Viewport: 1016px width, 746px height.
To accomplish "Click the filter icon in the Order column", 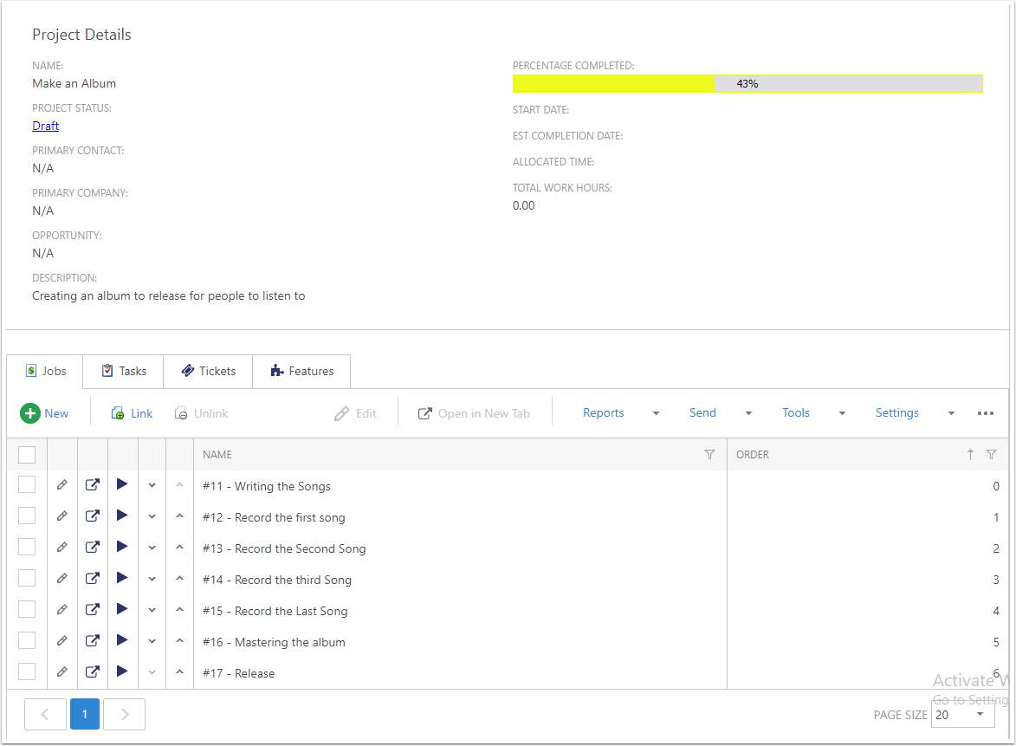I will 991,455.
